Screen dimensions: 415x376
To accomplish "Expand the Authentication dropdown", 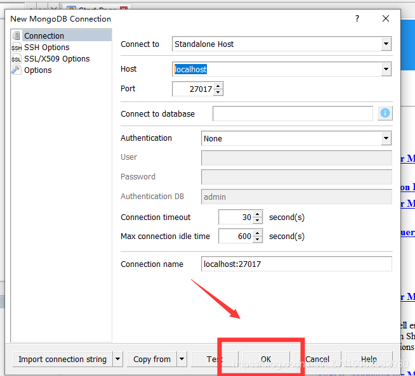I will pos(386,138).
